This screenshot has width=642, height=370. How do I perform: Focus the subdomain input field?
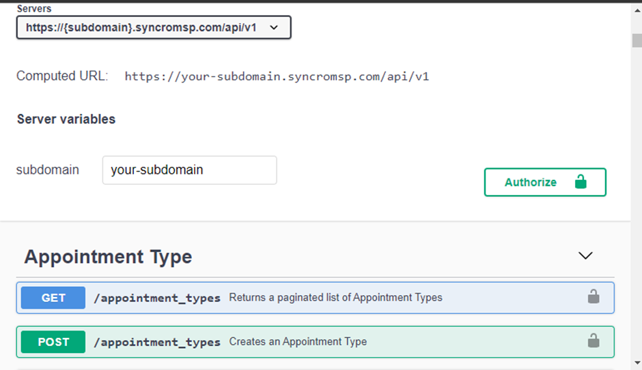coord(190,170)
